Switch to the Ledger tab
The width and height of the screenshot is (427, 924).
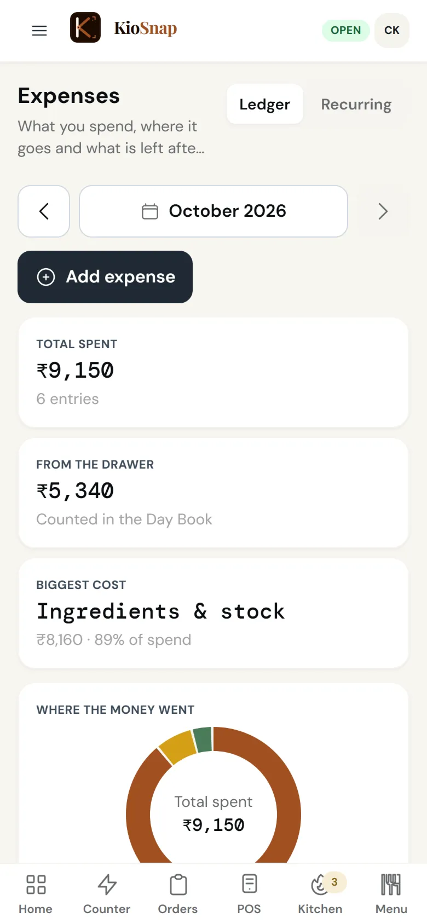(265, 104)
